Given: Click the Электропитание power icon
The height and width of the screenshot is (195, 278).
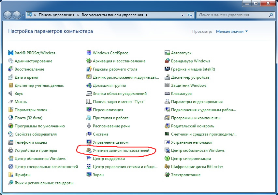Looking at the screenshot, I should tap(167, 175).
